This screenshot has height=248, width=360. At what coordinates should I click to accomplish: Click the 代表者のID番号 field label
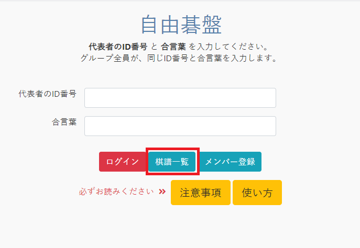[48, 94]
